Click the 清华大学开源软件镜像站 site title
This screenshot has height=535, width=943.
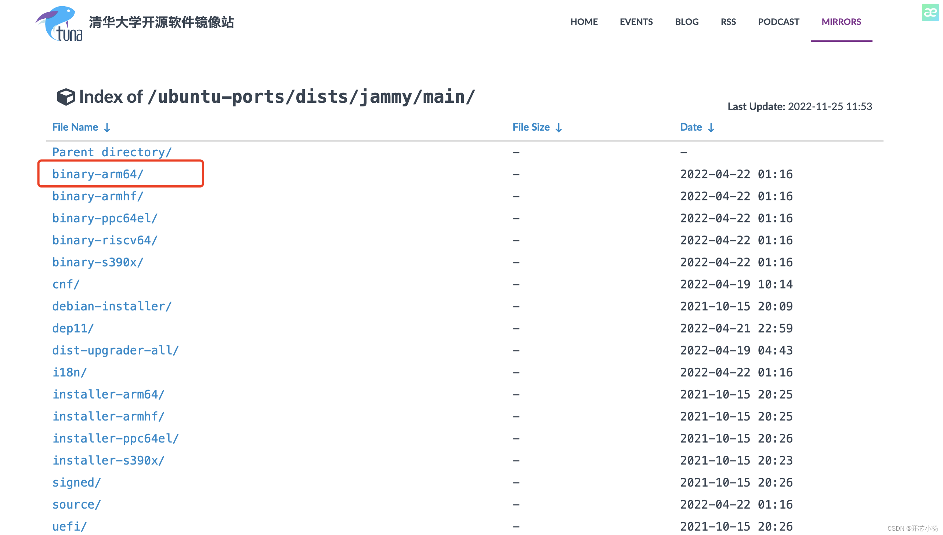point(162,22)
